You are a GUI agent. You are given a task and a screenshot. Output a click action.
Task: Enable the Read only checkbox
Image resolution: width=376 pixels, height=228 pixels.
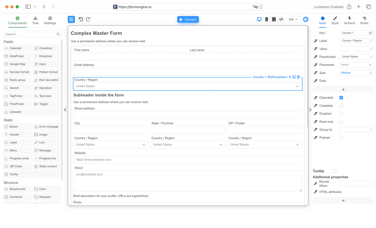tap(341, 122)
